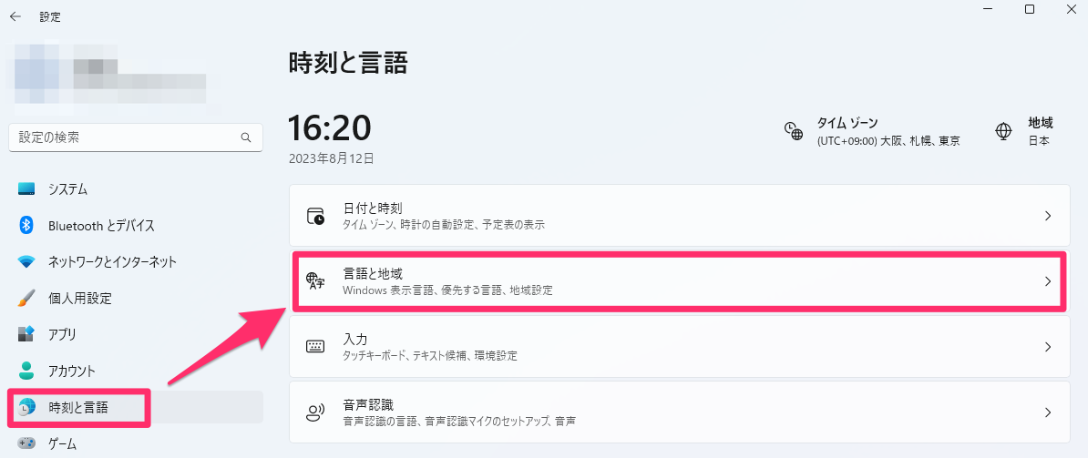Expand the 入力 row chevron

[1048, 347]
